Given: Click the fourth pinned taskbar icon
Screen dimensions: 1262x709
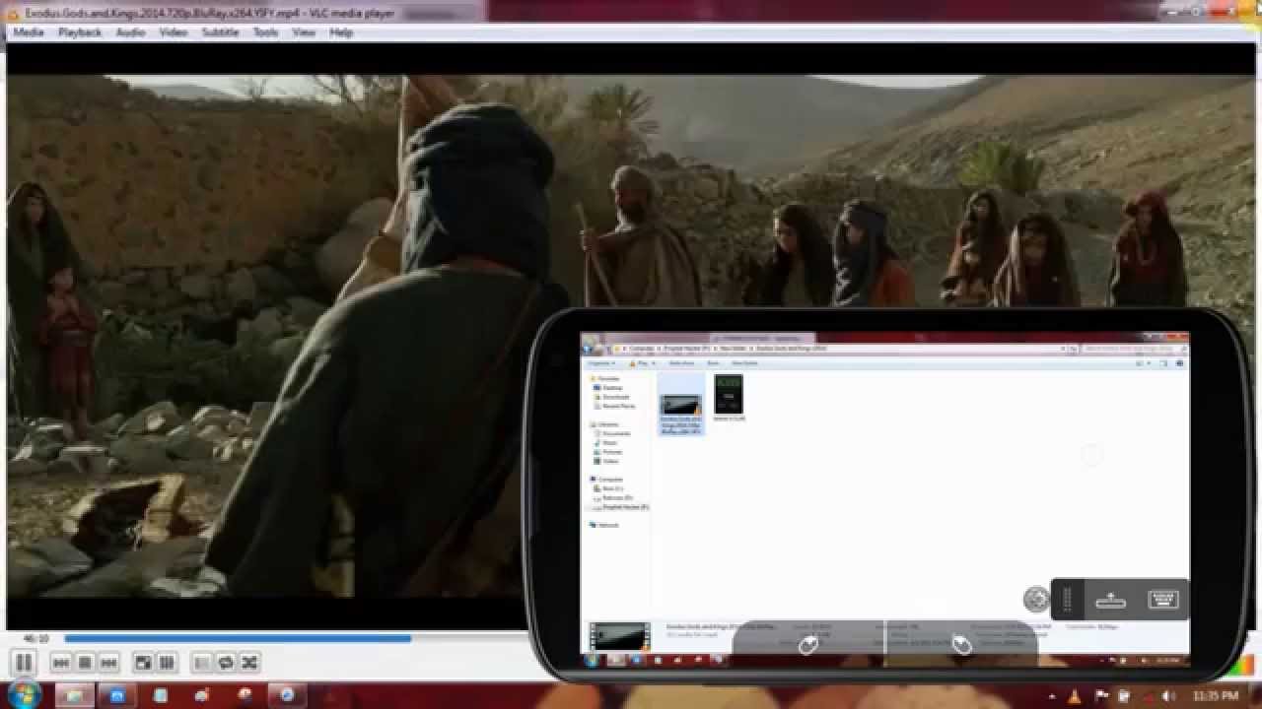Looking at the screenshot, I should point(202,695).
